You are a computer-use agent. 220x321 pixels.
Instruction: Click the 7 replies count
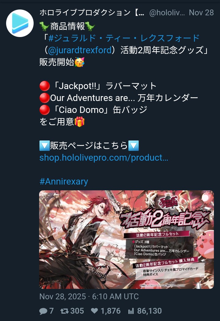click(x=51, y=311)
